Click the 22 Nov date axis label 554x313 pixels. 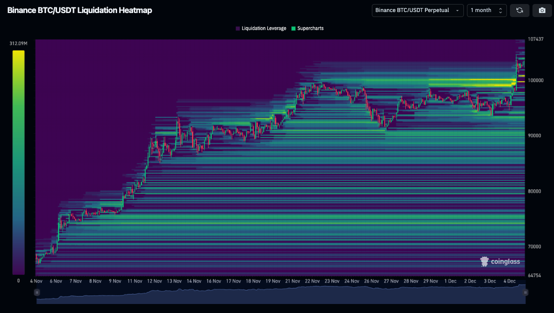coord(312,281)
